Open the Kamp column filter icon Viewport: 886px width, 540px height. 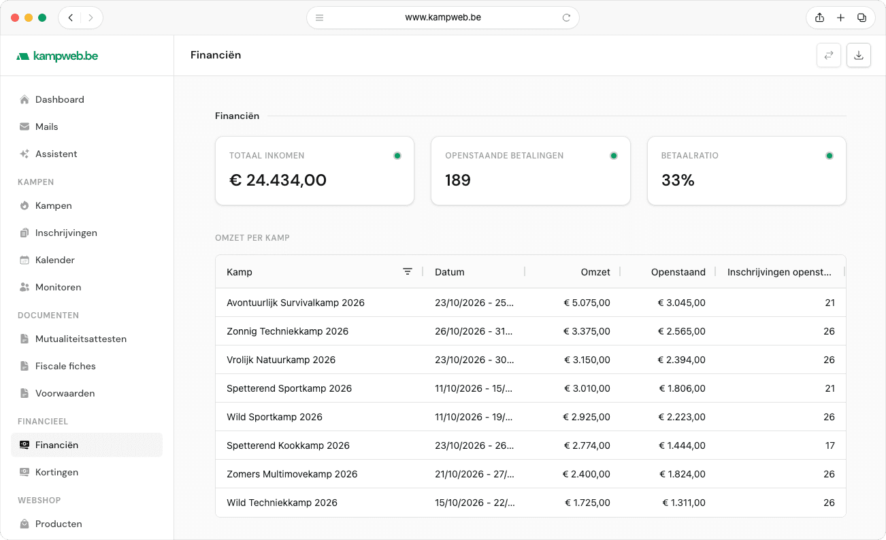[408, 271]
